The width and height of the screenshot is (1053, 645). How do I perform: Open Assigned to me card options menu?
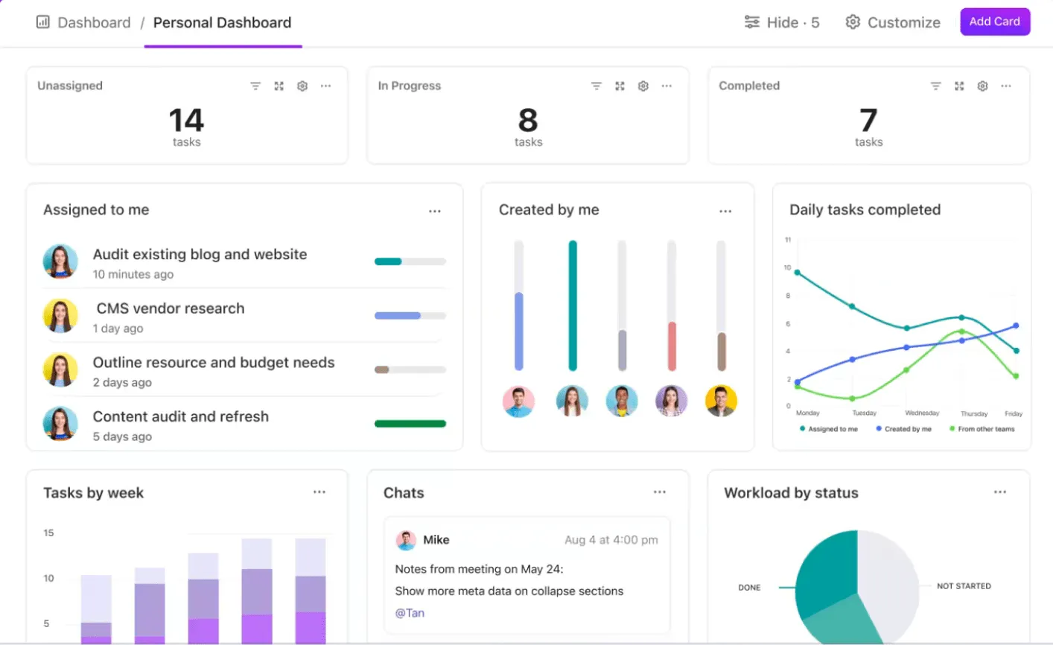pyautogui.click(x=435, y=212)
